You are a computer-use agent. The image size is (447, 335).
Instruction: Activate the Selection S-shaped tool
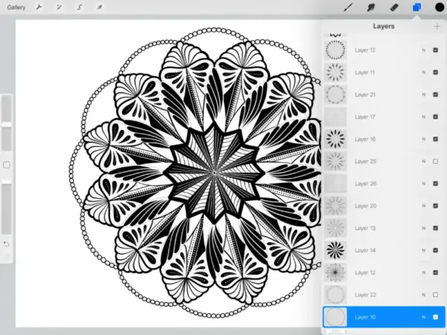79,7
